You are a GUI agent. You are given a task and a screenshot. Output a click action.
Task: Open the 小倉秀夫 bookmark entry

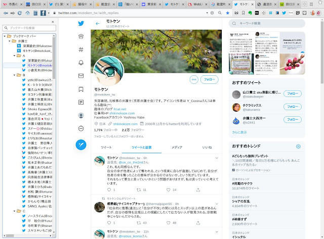point(37,70)
